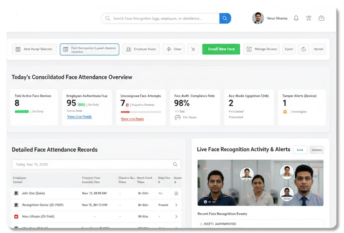Open the notifications bell
Image resolution: width=344 pixels, height=233 pixels.
296,18
